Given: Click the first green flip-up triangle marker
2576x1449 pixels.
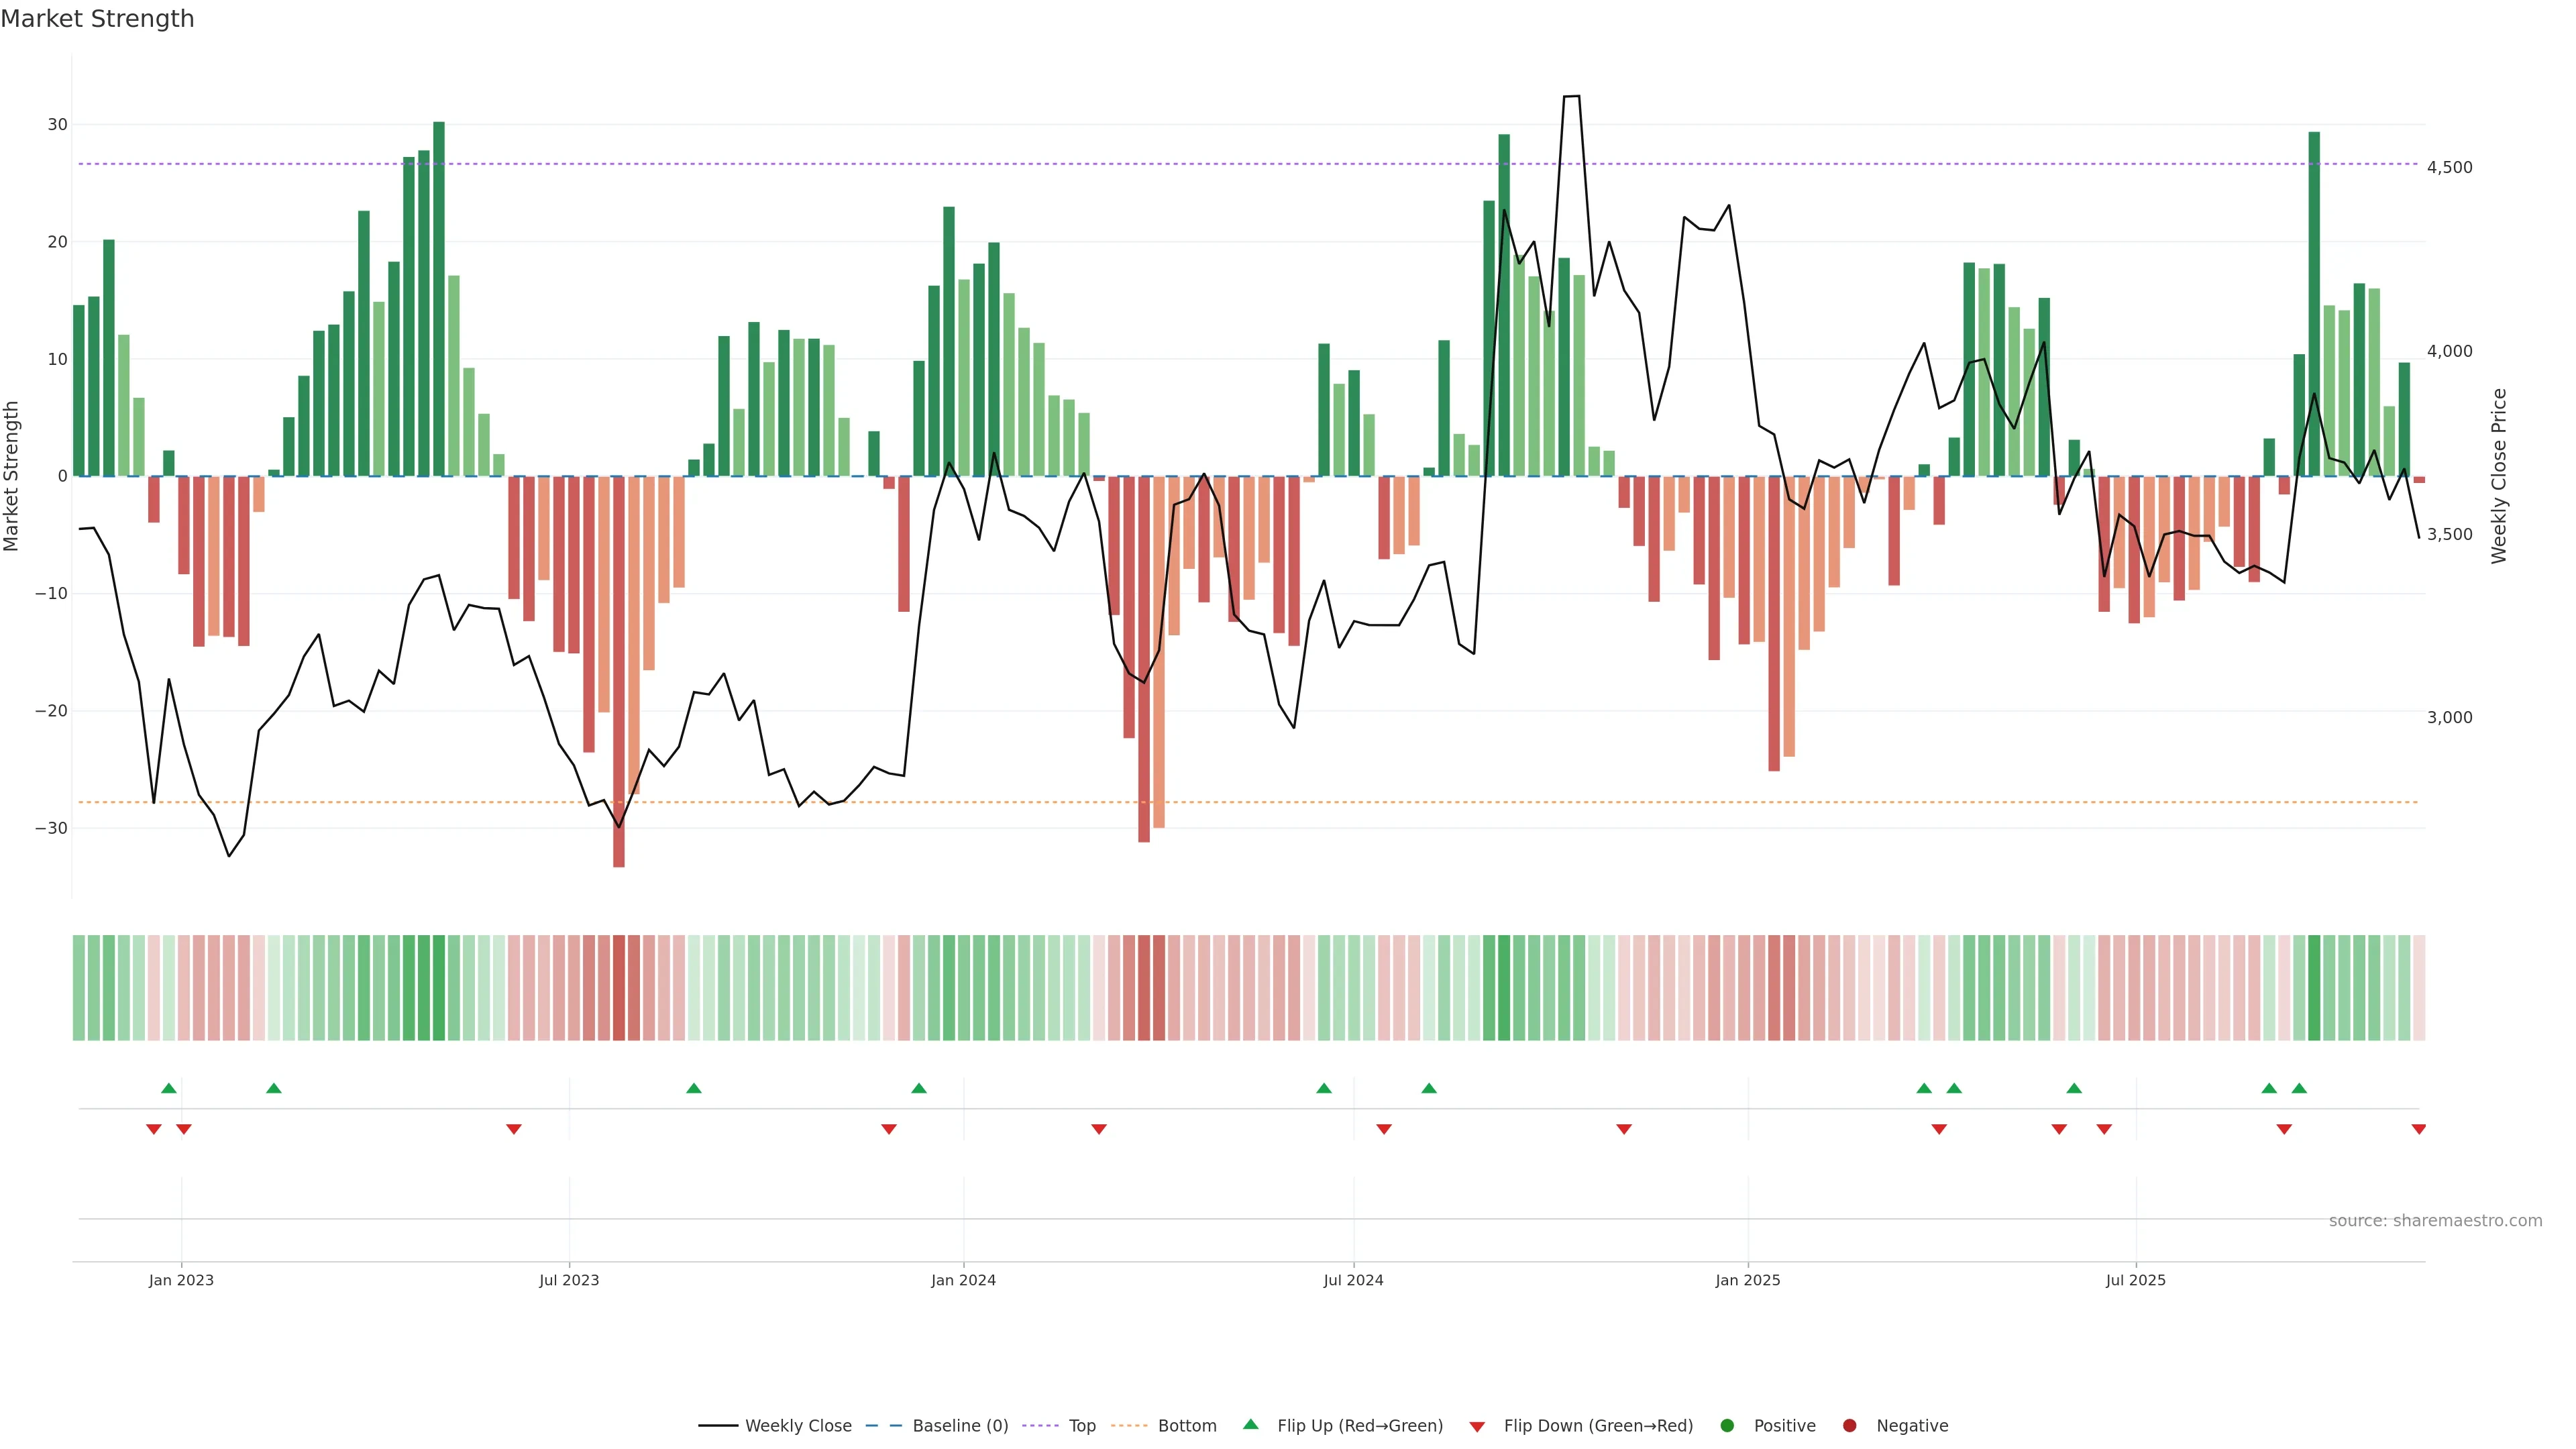Looking at the screenshot, I should coord(169,1088).
